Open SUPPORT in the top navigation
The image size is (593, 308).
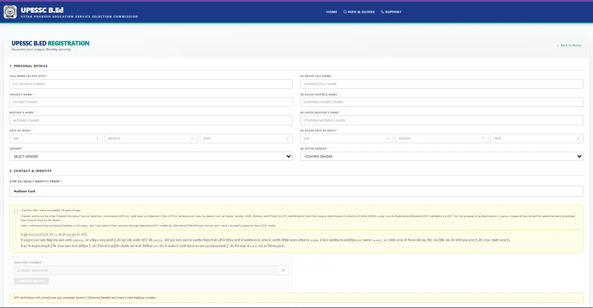[391, 12]
